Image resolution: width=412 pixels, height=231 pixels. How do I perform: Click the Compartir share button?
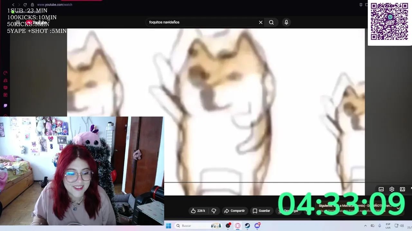pos(234,211)
